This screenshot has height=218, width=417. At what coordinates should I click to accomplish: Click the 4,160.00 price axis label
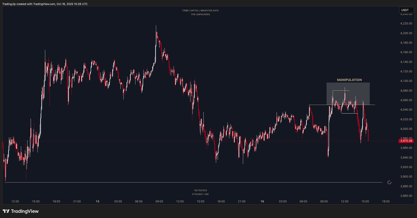pos(406,52)
